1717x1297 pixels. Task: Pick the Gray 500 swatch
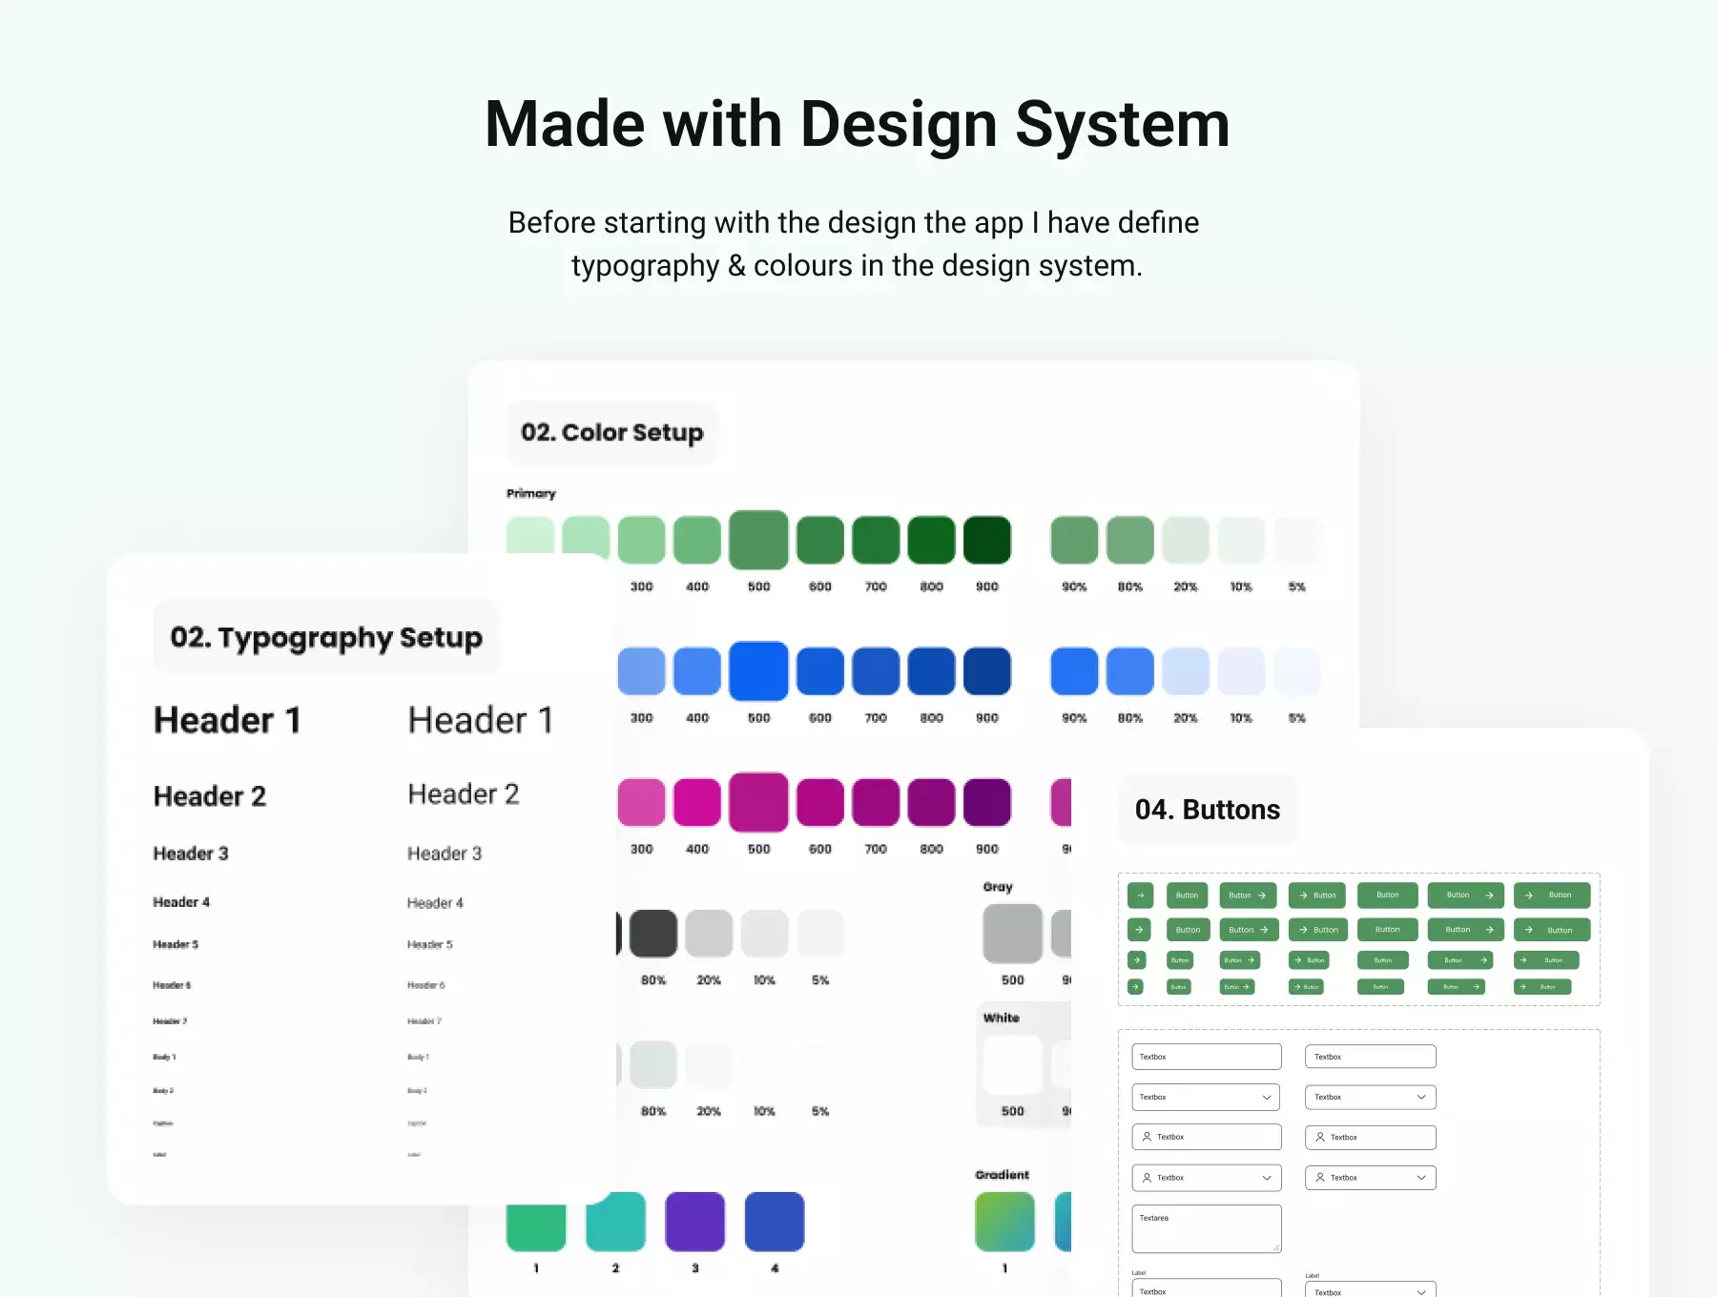(1013, 934)
